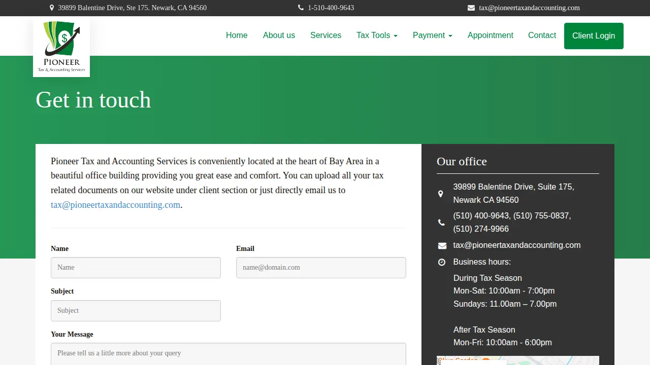Click the Your Message text area

point(229,354)
